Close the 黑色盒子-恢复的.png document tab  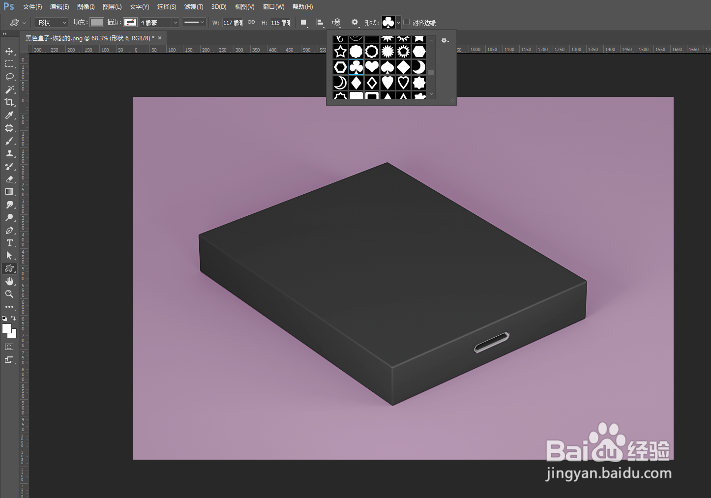tap(160, 38)
